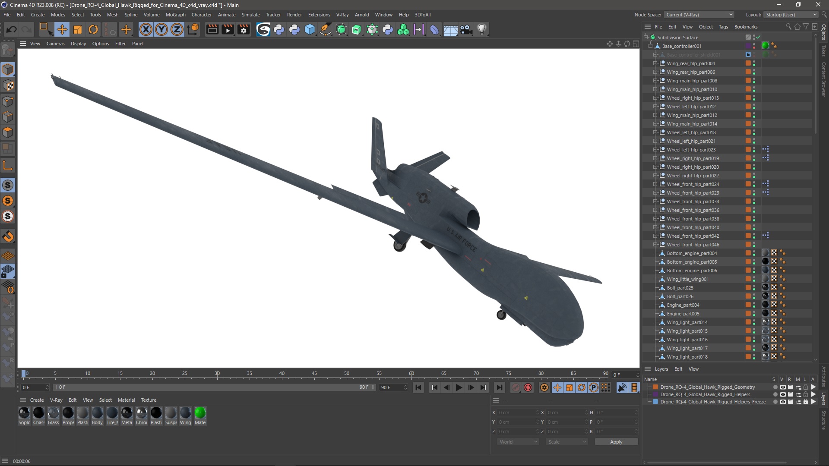Expand the Wing_rear_hlp_part004 node
The height and width of the screenshot is (466, 829).
pyautogui.click(x=655, y=63)
